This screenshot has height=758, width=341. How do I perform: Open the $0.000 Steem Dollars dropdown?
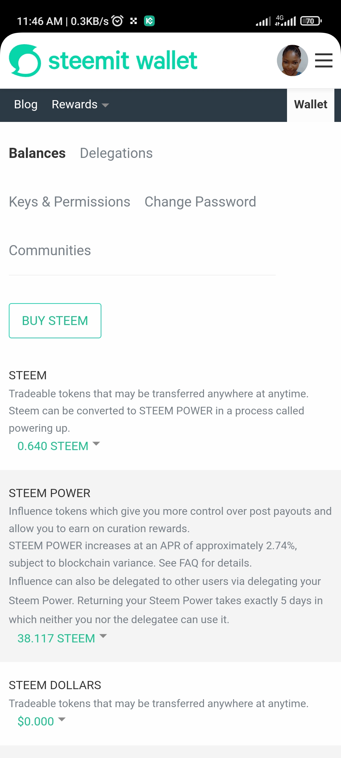(x=41, y=721)
